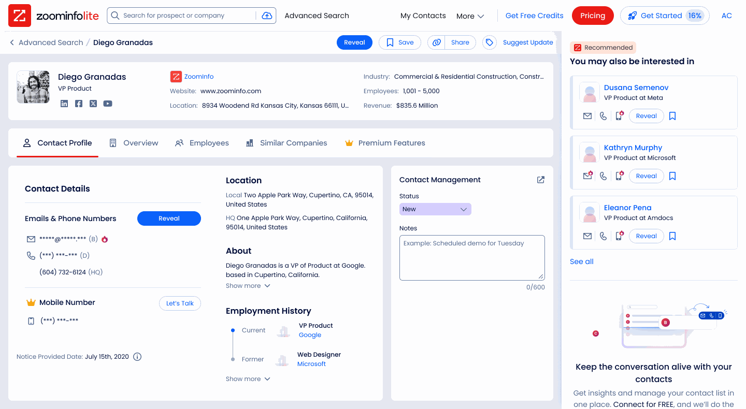Open the Status dropdown showing New
This screenshot has width=746, height=409.
pyautogui.click(x=435, y=209)
